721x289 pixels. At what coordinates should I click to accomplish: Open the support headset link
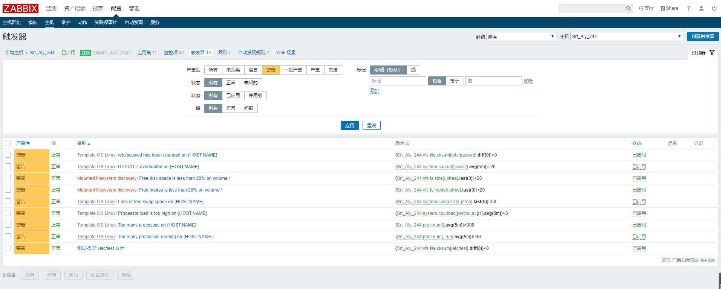click(646, 8)
